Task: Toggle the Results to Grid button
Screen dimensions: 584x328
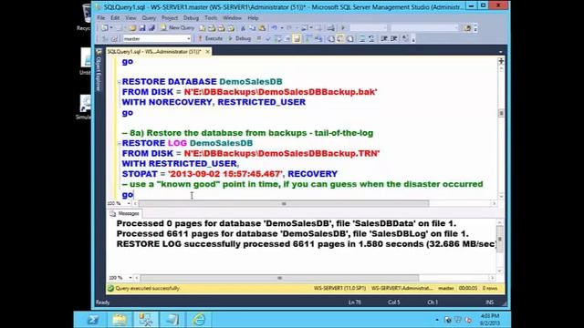Action: 339,38
